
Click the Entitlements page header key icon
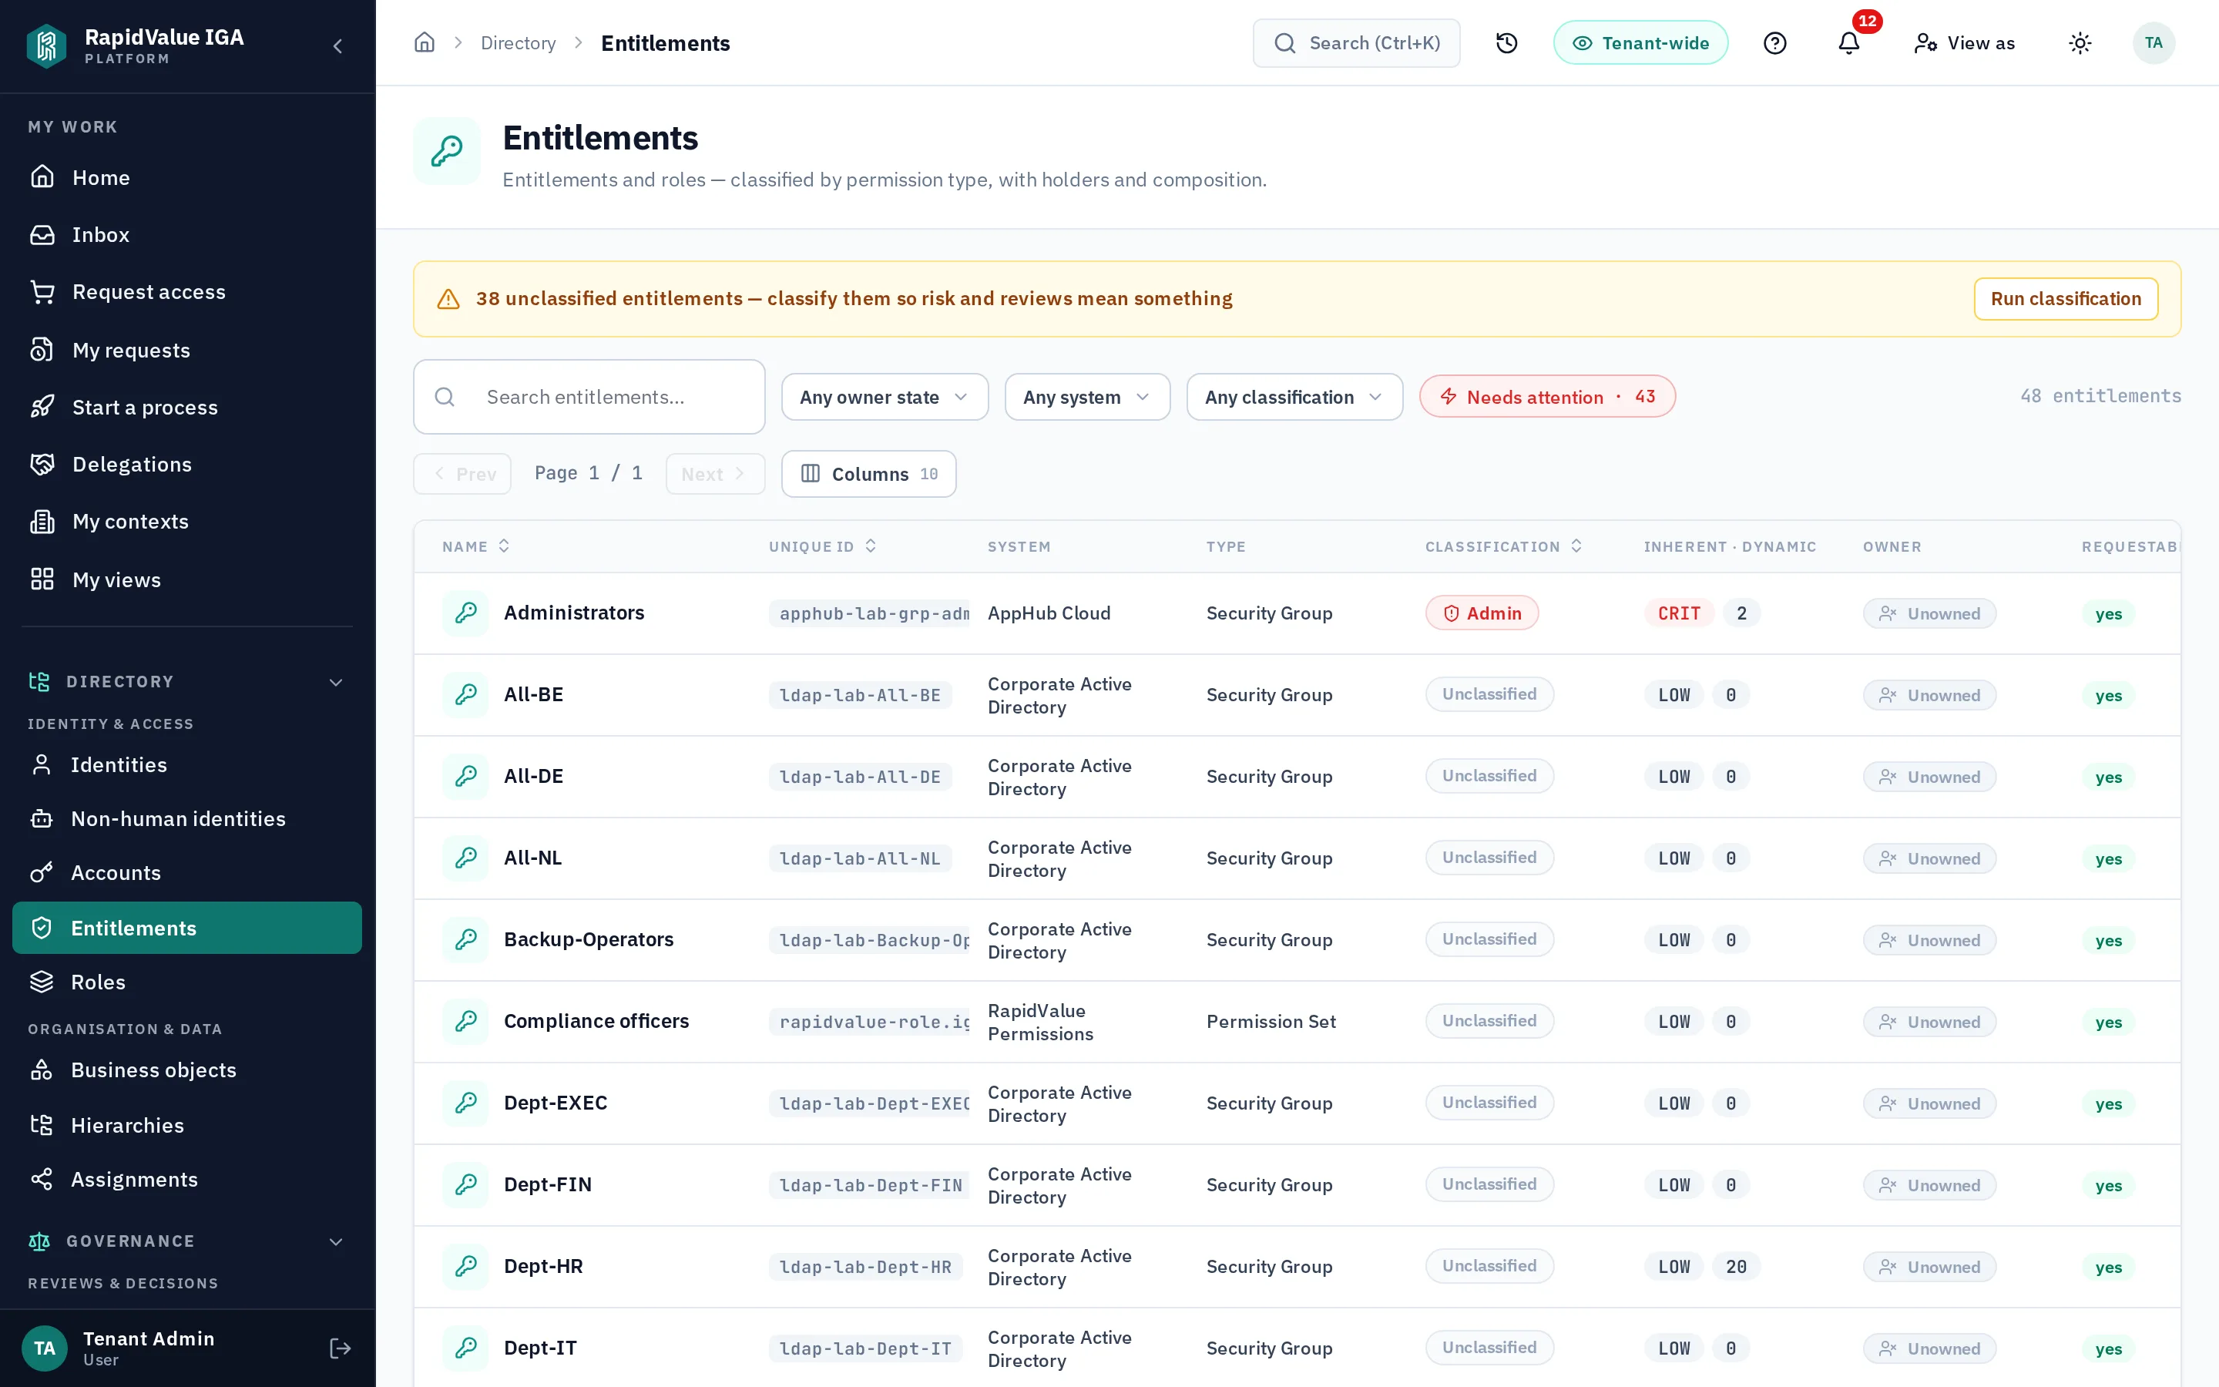[447, 150]
